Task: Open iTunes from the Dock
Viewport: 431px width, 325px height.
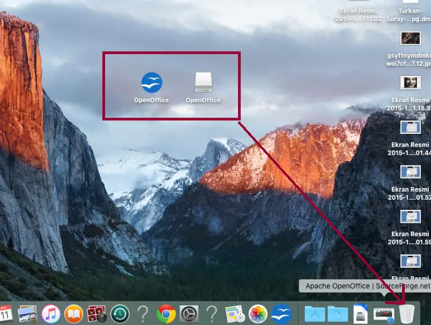Action: click(51, 314)
